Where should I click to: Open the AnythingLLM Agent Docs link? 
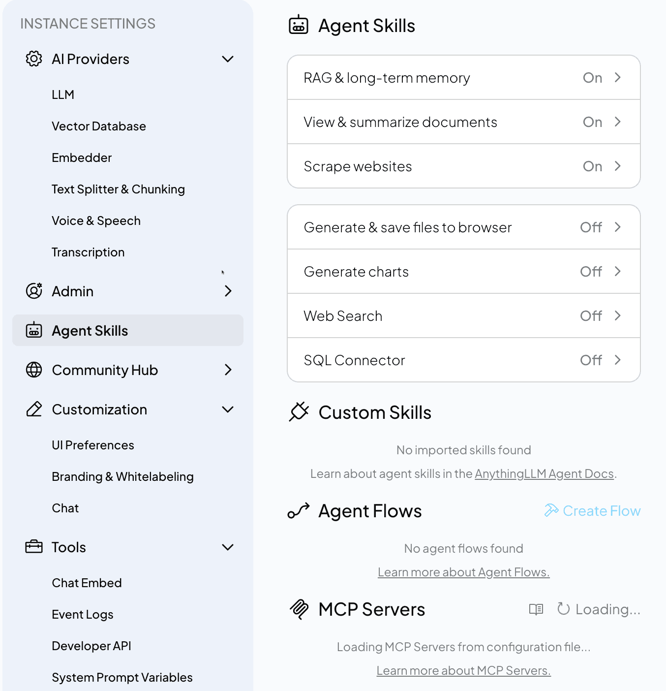[544, 474]
